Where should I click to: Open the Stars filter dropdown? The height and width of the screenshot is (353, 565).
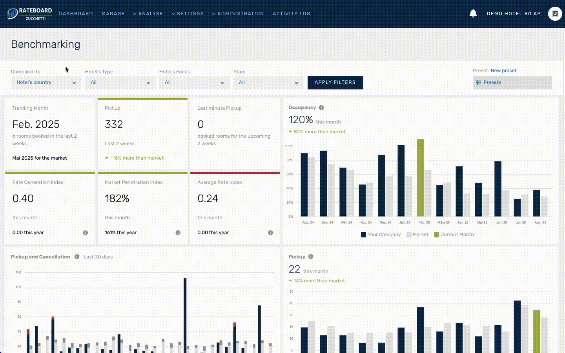click(268, 82)
